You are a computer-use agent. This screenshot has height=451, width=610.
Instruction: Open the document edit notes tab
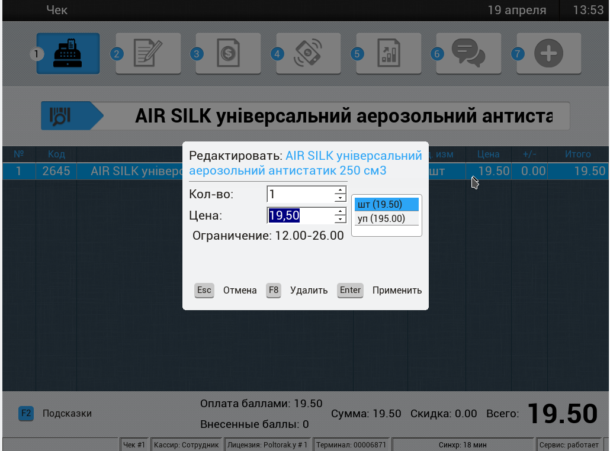click(148, 53)
